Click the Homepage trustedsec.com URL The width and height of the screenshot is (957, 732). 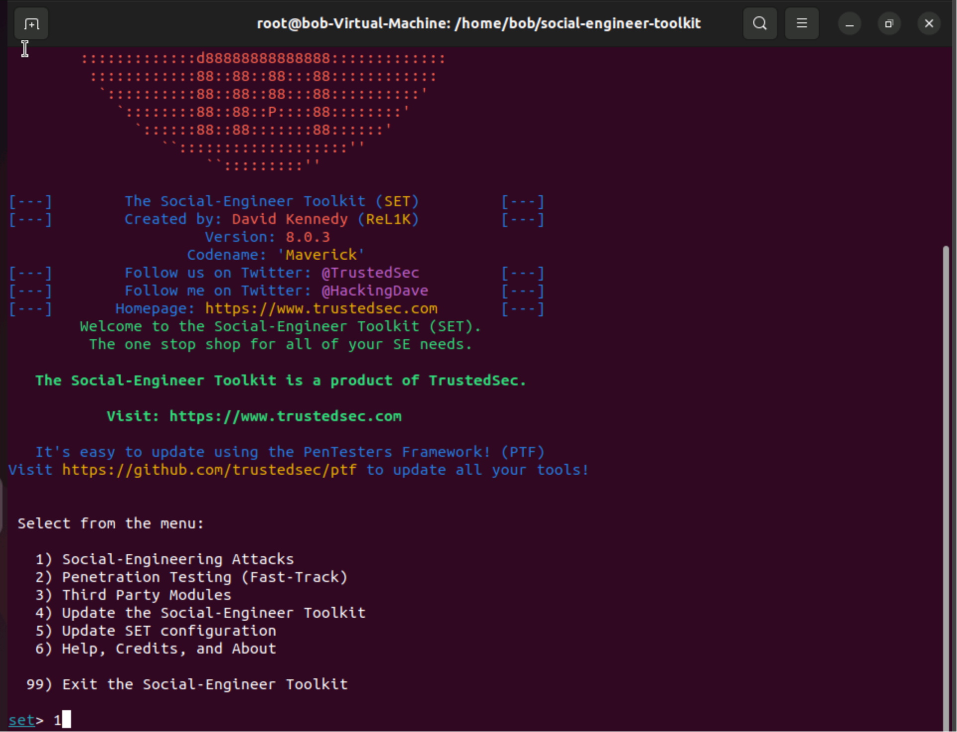(x=321, y=308)
